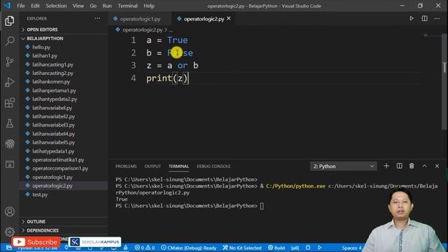Open the Testing flask view
The height and width of the screenshot is (252, 448).
click(x=9, y=123)
